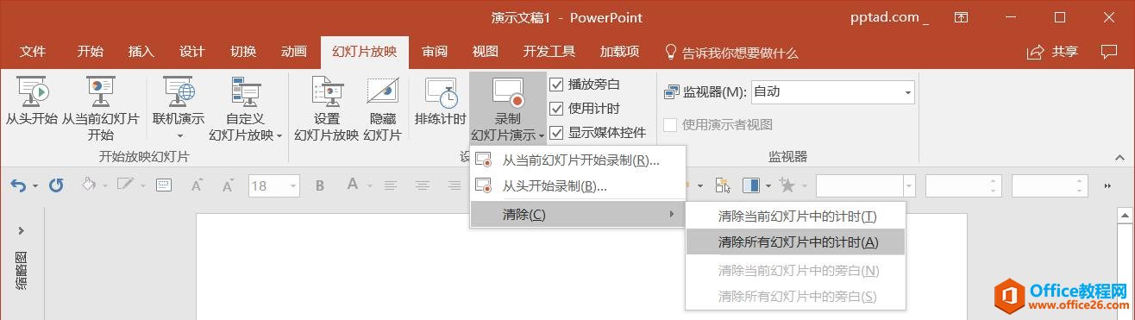Switch to the 设计 tab
This screenshot has width=1135, height=320.
point(191,52)
